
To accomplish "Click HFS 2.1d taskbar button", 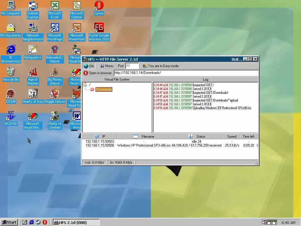I will point(76,222).
